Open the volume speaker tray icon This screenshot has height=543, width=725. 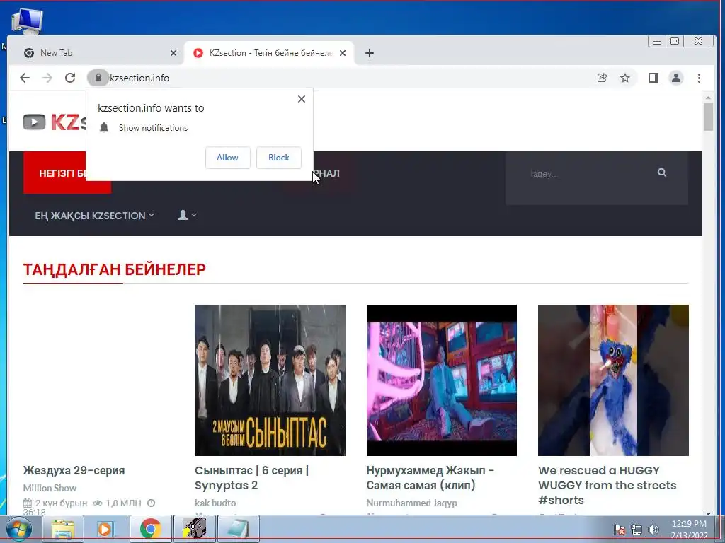click(653, 530)
